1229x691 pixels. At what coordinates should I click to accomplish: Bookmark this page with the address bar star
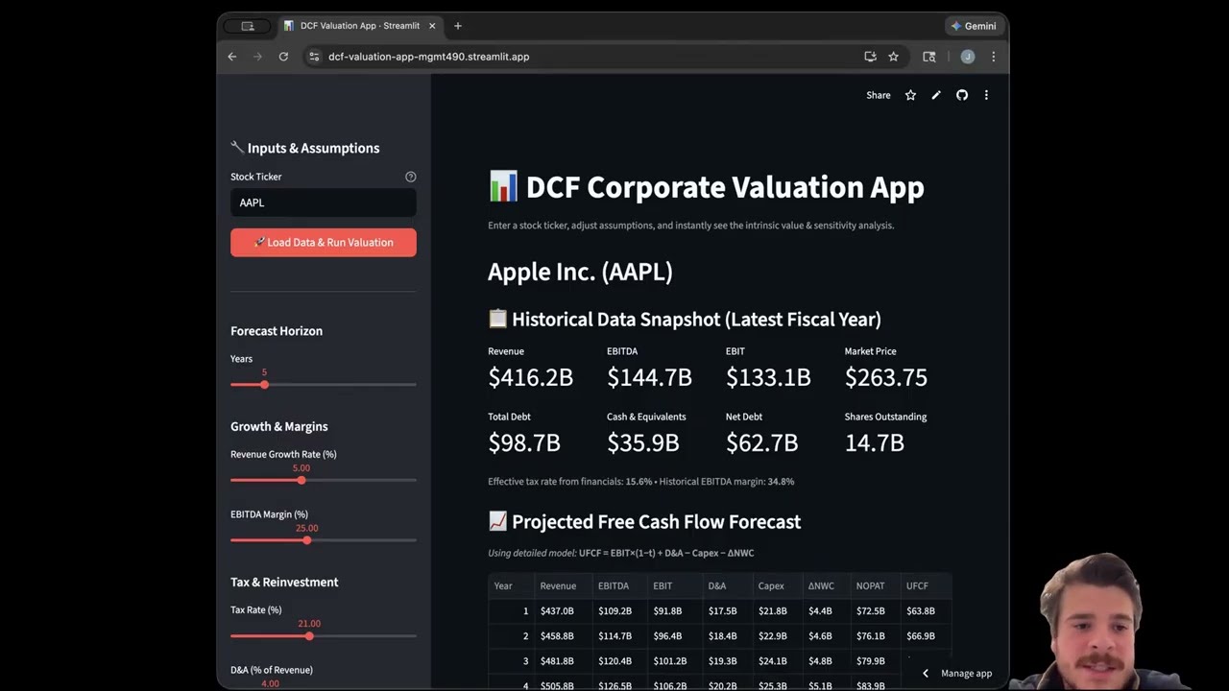coord(893,57)
